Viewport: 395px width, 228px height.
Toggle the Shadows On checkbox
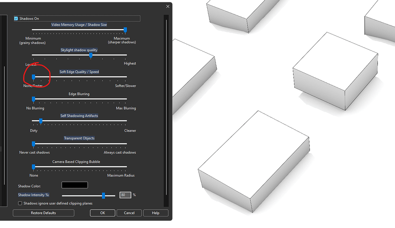coord(16,18)
